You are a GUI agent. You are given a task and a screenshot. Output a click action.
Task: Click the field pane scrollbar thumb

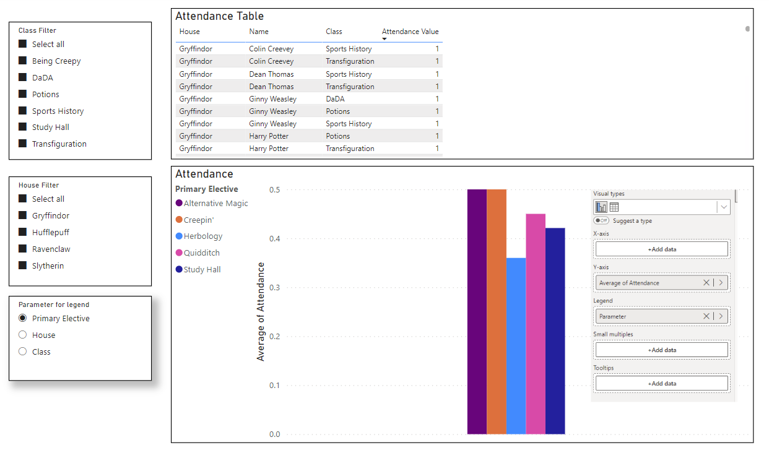coord(736,196)
